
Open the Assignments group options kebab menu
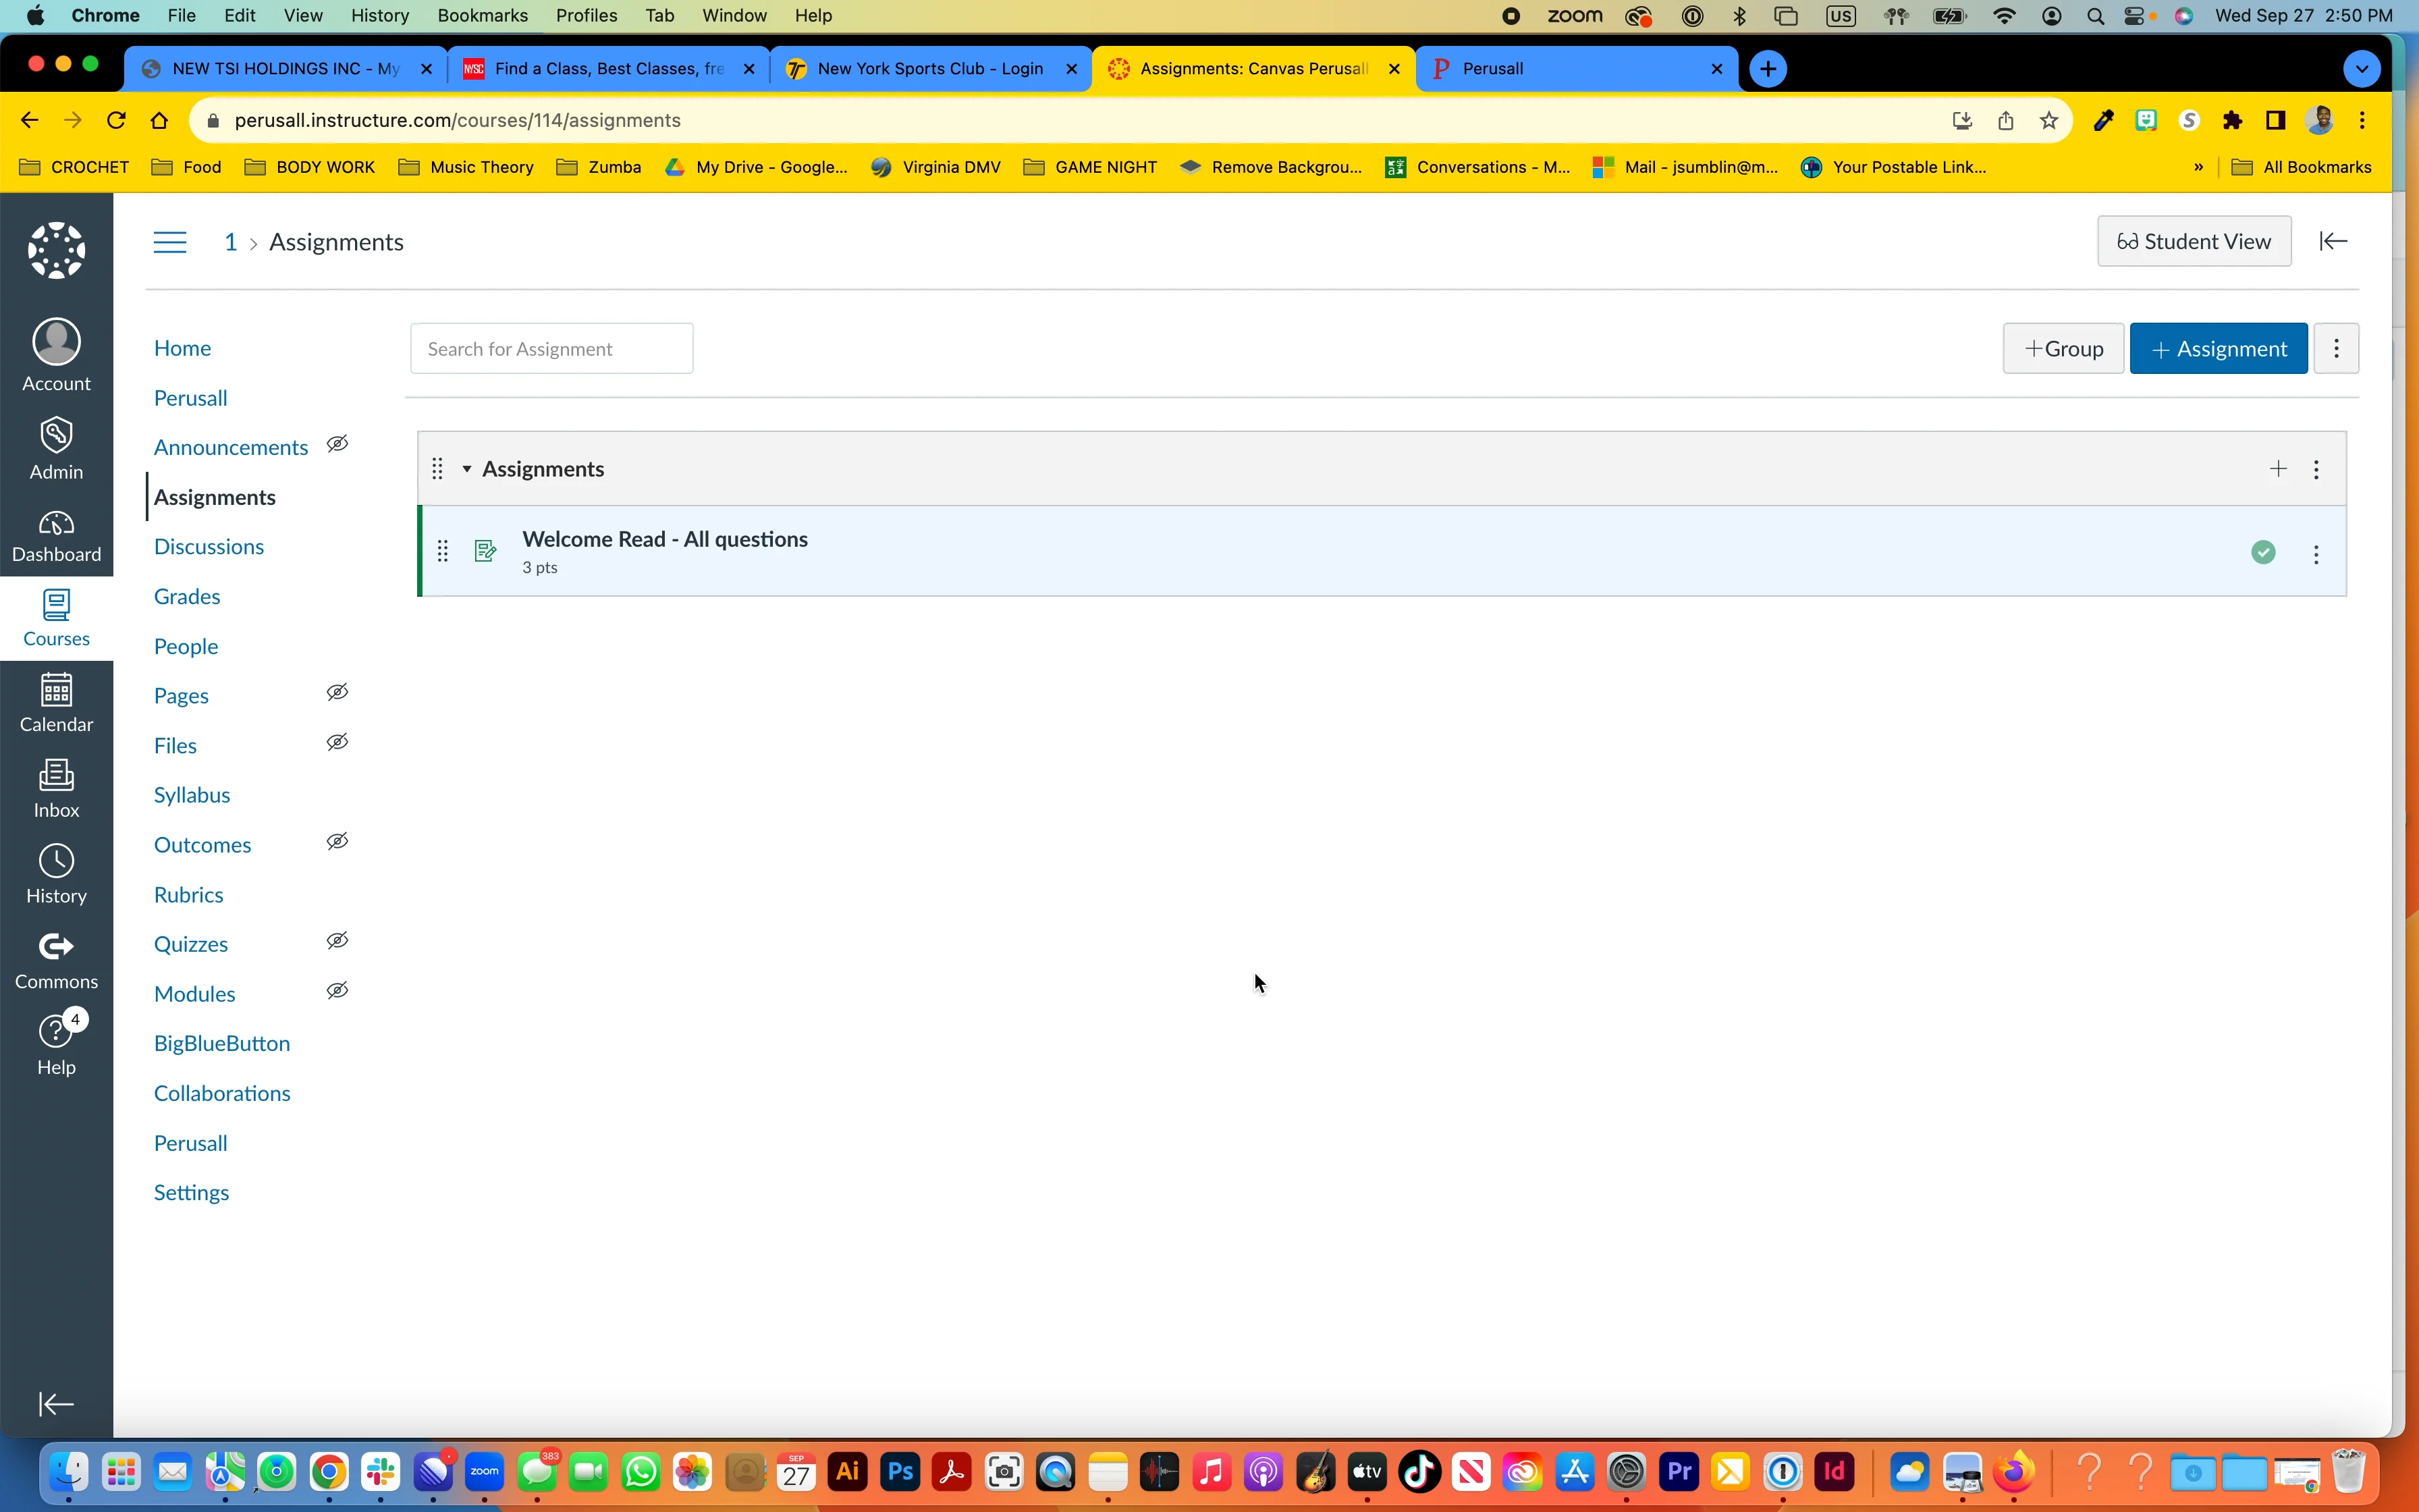tap(2317, 469)
